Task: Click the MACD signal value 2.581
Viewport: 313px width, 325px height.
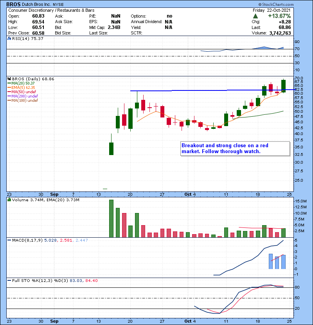Action: tap(66, 240)
